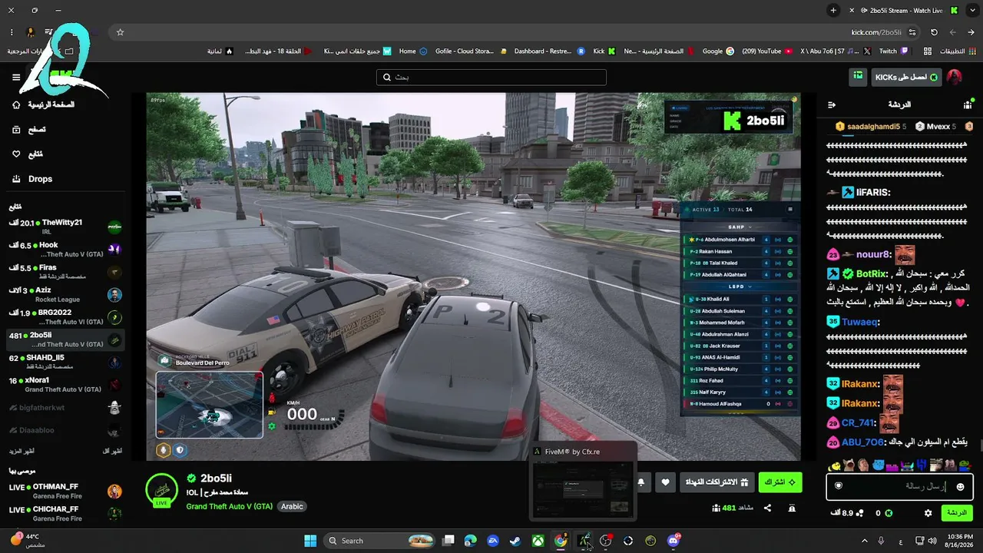Open the user profile avatar in Kick header

point(954,77)
